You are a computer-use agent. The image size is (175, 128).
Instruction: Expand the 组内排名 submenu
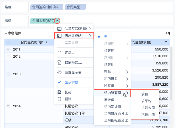(112, 79)
